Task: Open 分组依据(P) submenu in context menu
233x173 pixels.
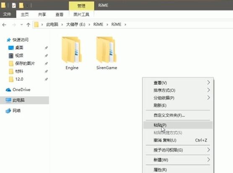Action: pos(178,98)
